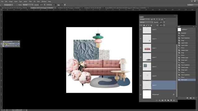The width and height of the screenshot is (198, 111).
Task: Add a layer mask icon
Action: [162, 100]
